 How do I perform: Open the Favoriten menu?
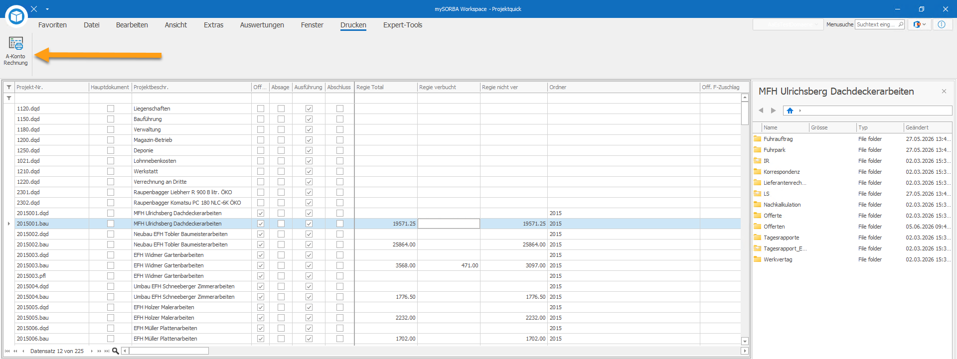tap(52, 25)
